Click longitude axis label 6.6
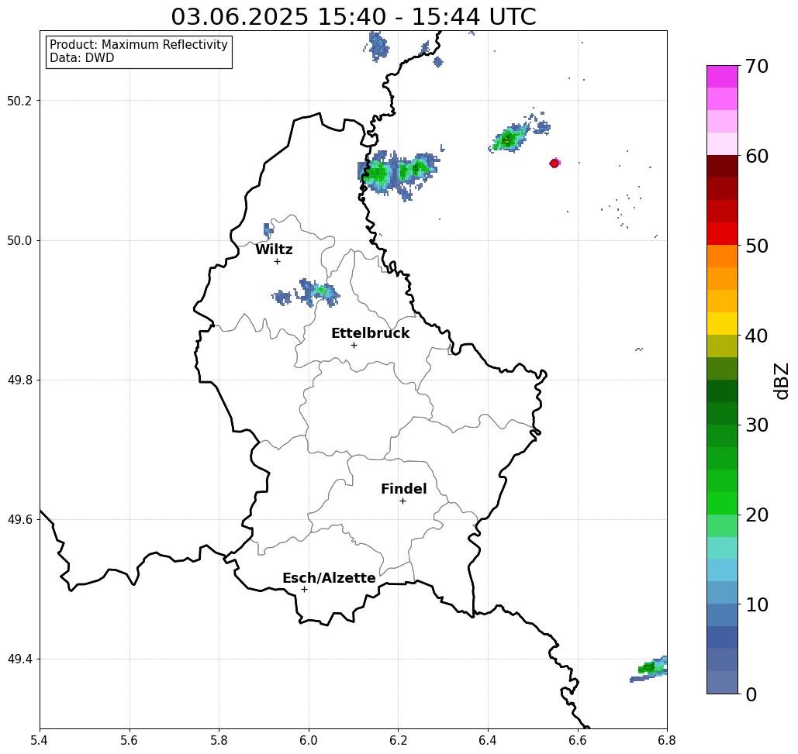Image resolution: width=798 pixels, height=754 pixels. (578, 740)
